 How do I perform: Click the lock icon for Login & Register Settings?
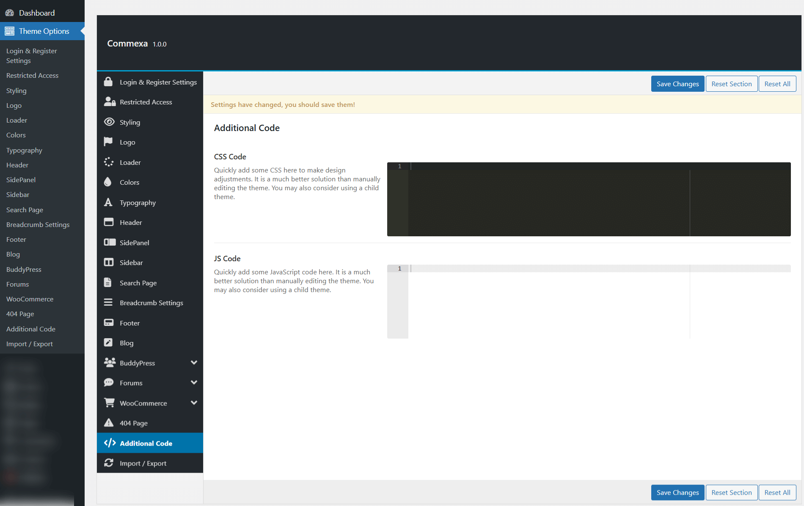coord(108,82)
